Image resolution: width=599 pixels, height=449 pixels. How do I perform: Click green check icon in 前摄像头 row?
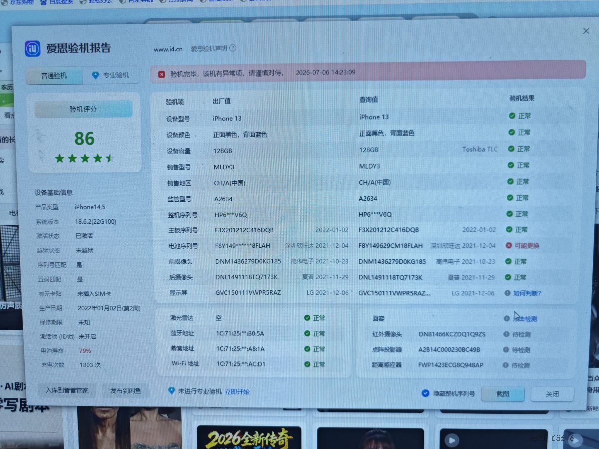pos(508,261)
